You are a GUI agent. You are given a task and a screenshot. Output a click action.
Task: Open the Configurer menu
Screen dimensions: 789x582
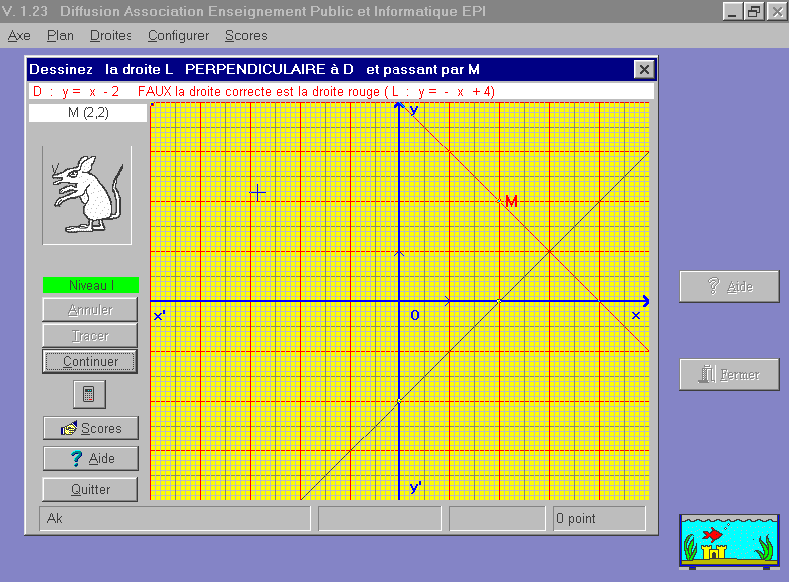click(x=178, y=35)
